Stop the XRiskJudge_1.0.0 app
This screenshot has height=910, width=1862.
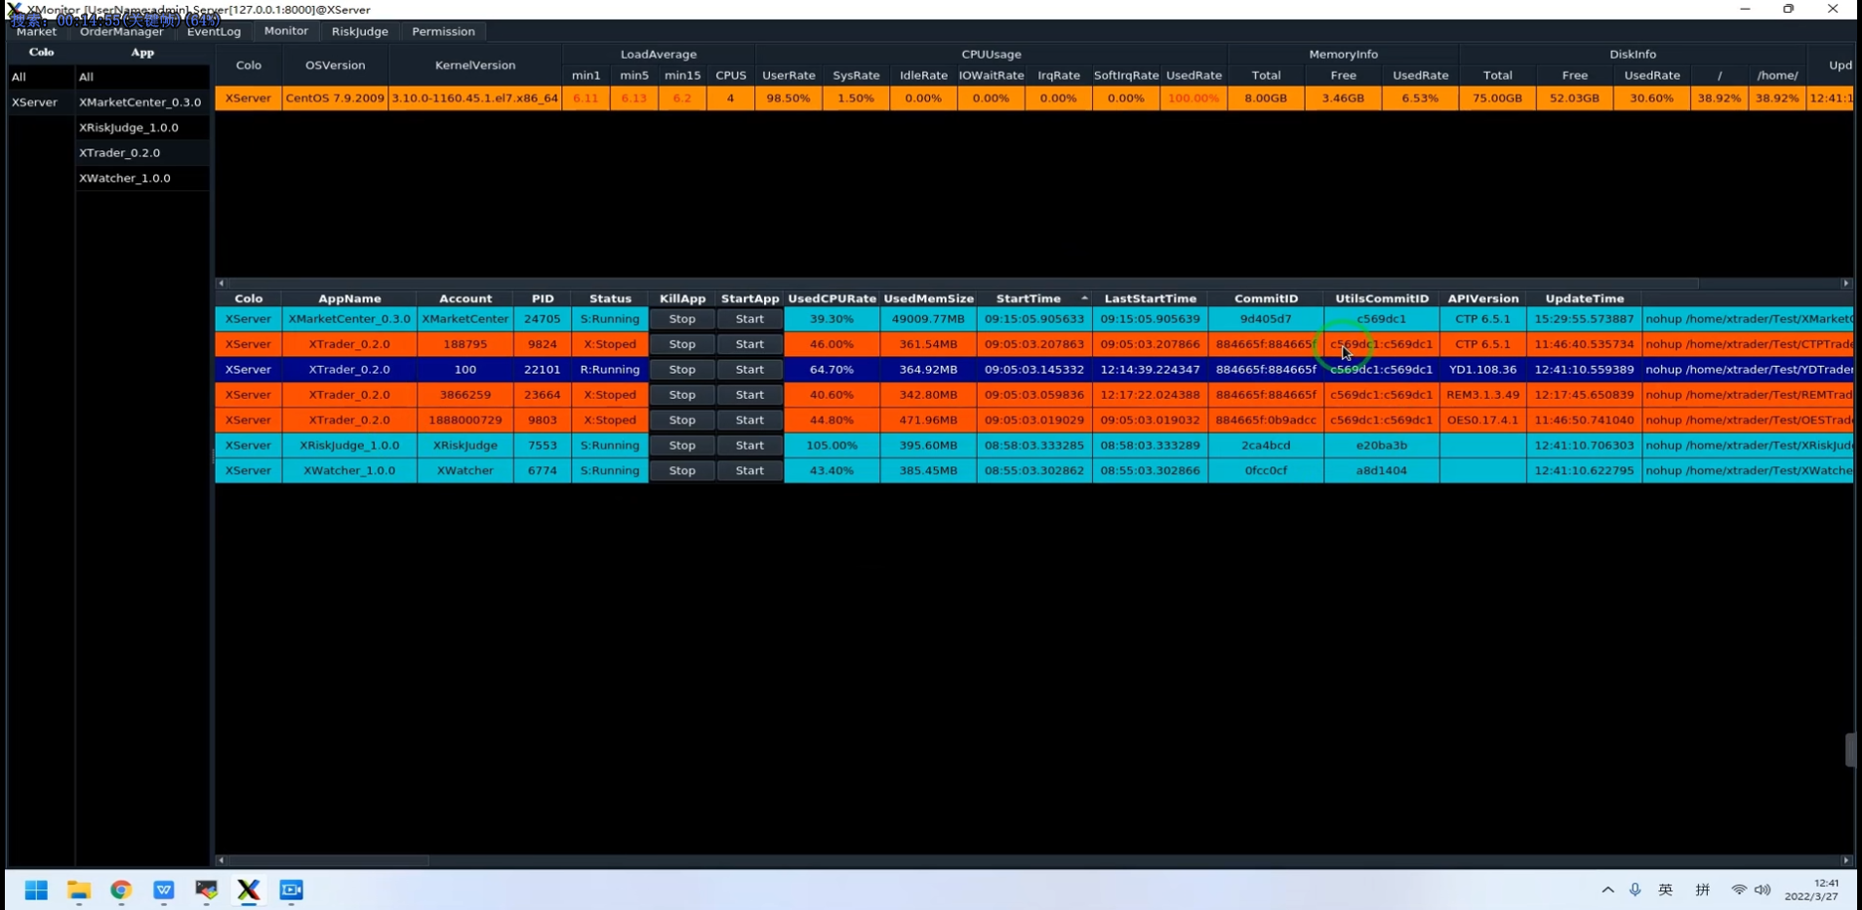click(682, 446)
